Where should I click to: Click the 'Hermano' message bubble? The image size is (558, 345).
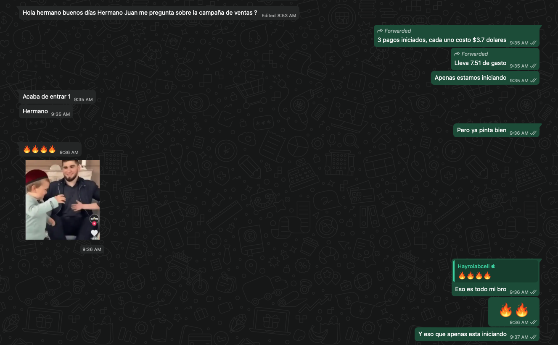coord(35,111)
